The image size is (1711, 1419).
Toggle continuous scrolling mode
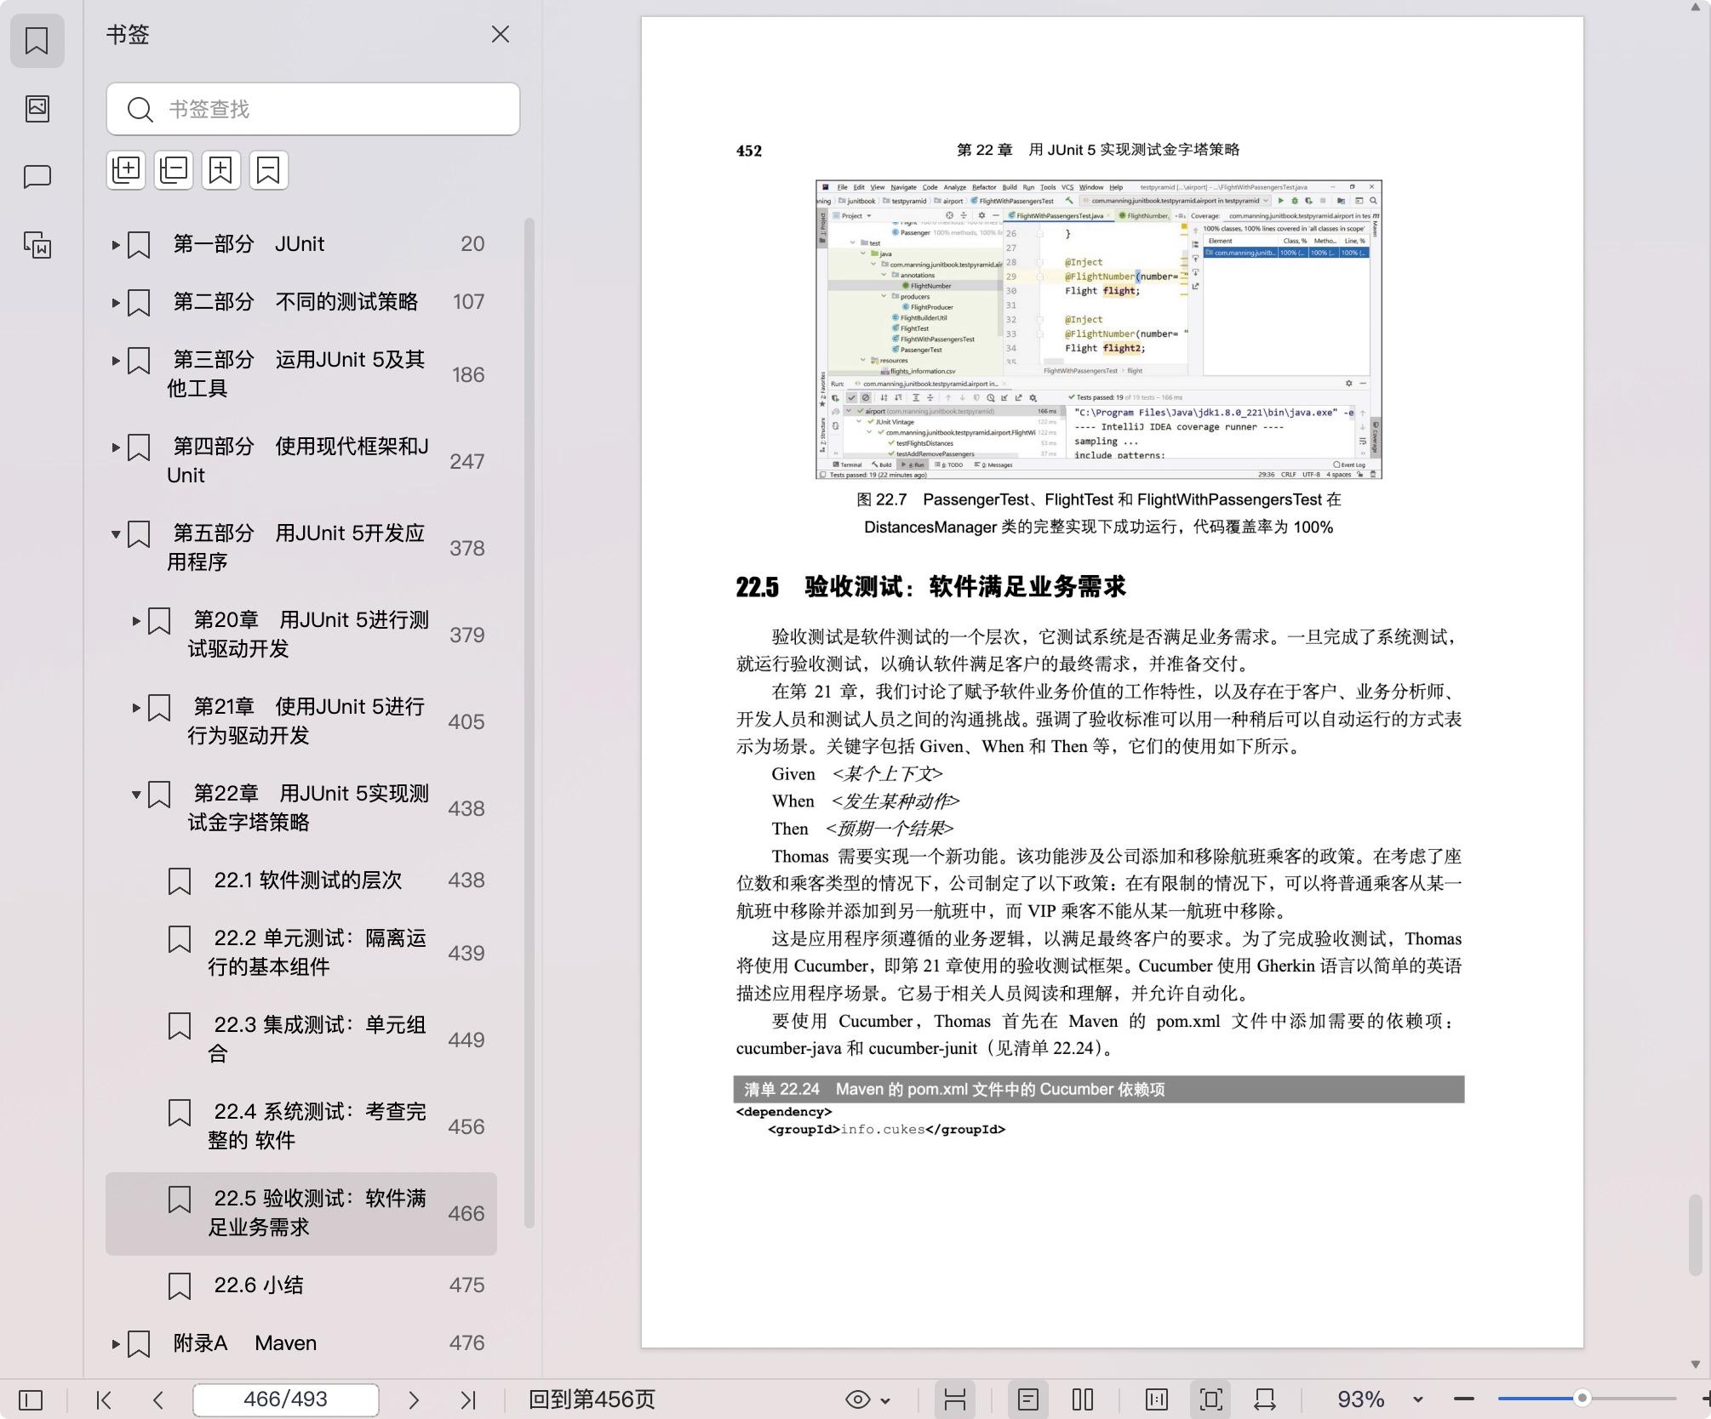click(955, 1399)
